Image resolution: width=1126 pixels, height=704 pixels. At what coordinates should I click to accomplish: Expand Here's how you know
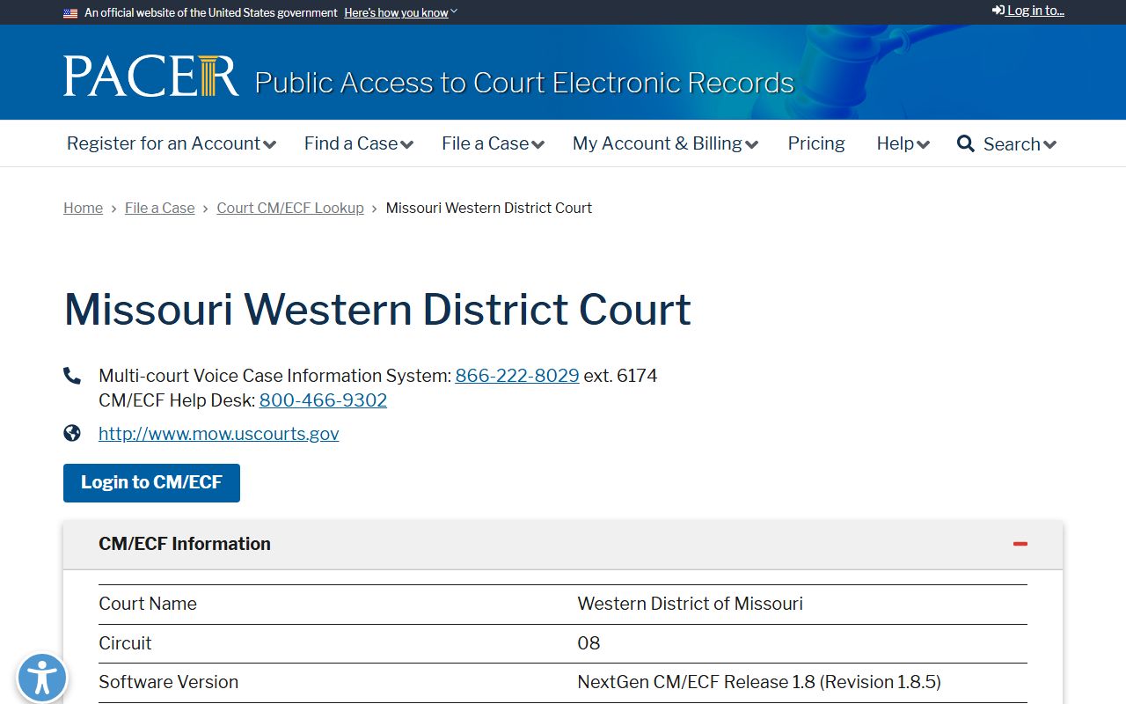click(400, 13)
